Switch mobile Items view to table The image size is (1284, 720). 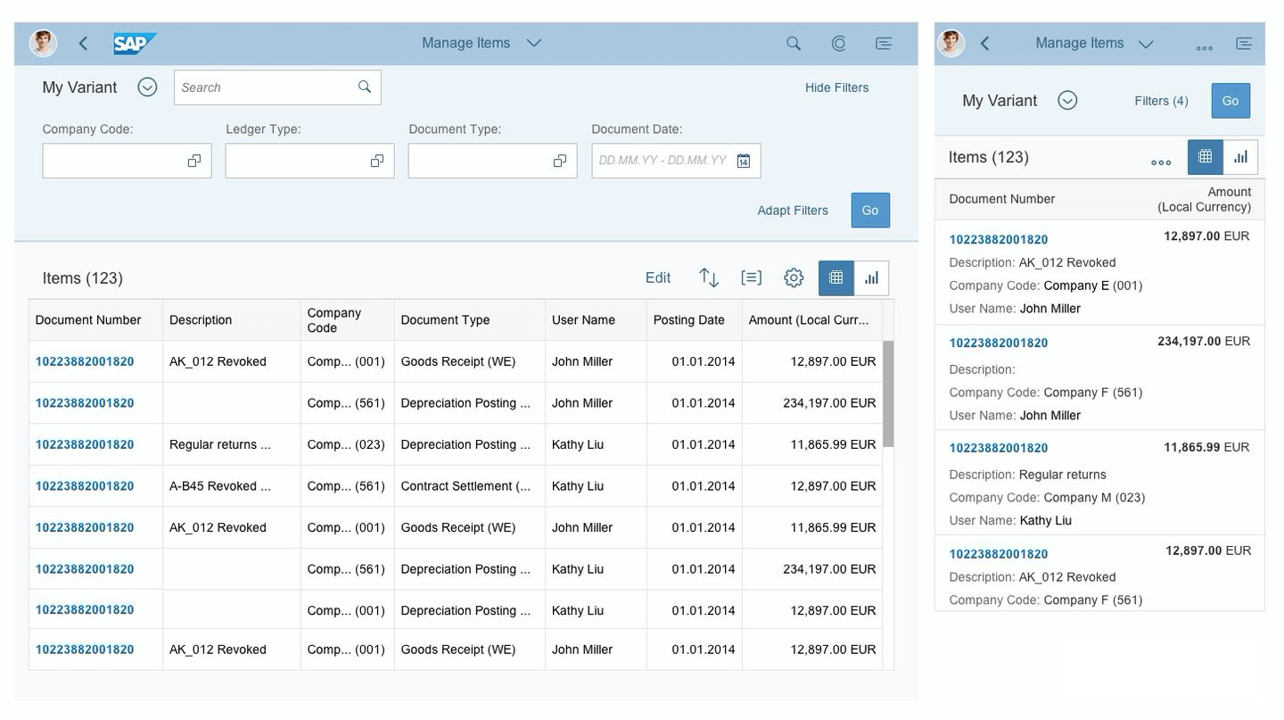pyautogui.click(x=1206, y=157)
